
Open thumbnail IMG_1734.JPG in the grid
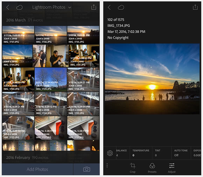(17, 56)
